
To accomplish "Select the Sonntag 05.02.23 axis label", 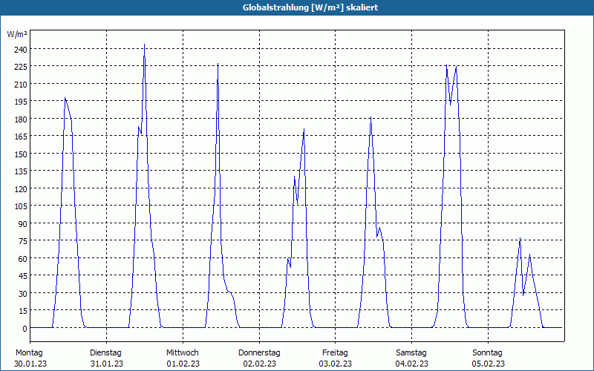I will click(488, 358).
